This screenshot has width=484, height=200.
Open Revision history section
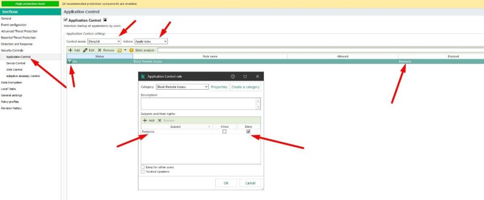(12, 108)
